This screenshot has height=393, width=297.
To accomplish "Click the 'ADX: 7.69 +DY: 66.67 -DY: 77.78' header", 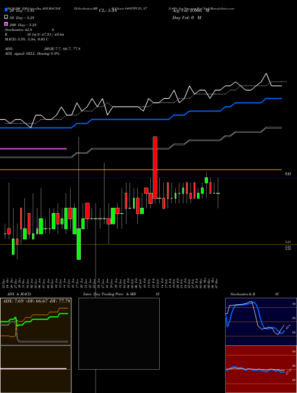I will 36,301.
